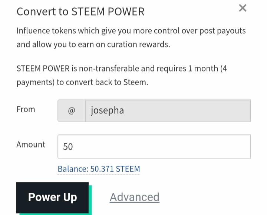Open the Advanced options link
Screen dimensions: 267x215
click(x=134, y=197)
